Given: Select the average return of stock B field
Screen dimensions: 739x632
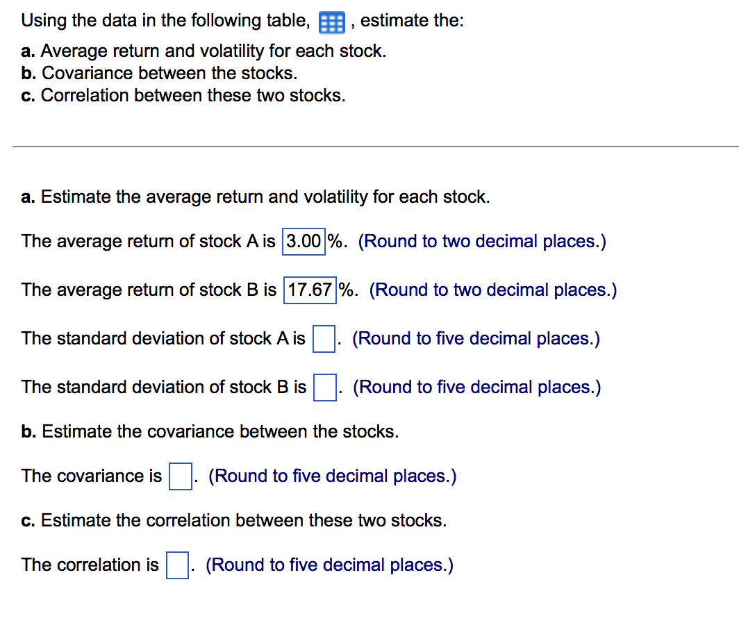Looking at the screenshot, I should (309, 290).
